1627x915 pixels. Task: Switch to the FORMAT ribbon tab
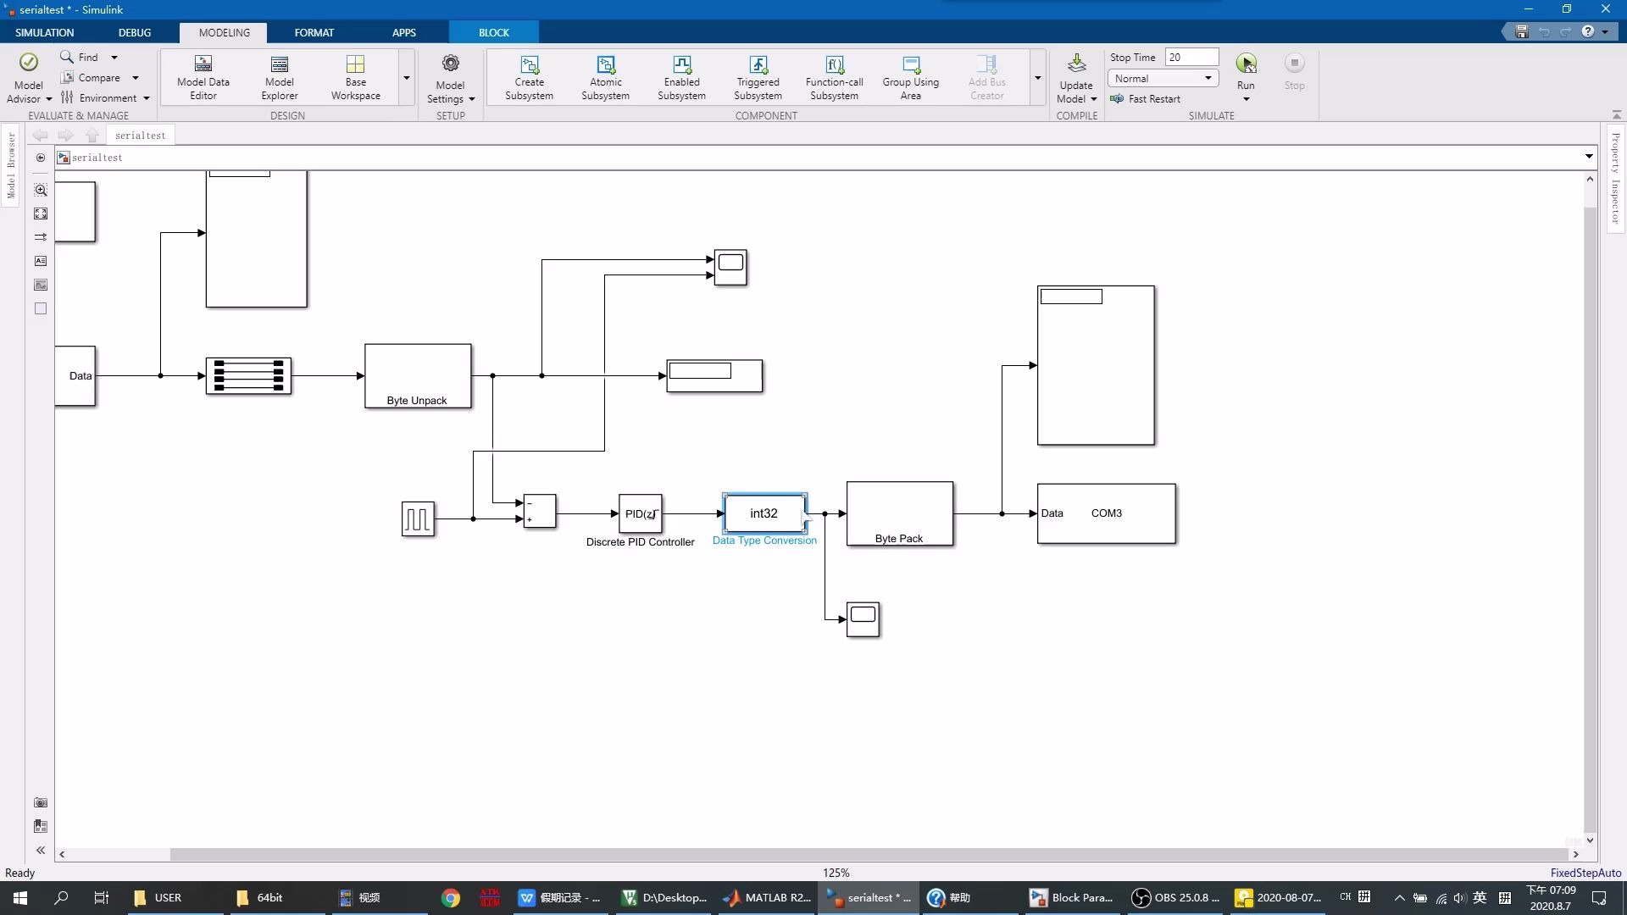tap(314, 32)
